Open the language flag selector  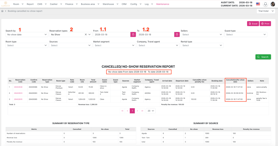point(258,4)
